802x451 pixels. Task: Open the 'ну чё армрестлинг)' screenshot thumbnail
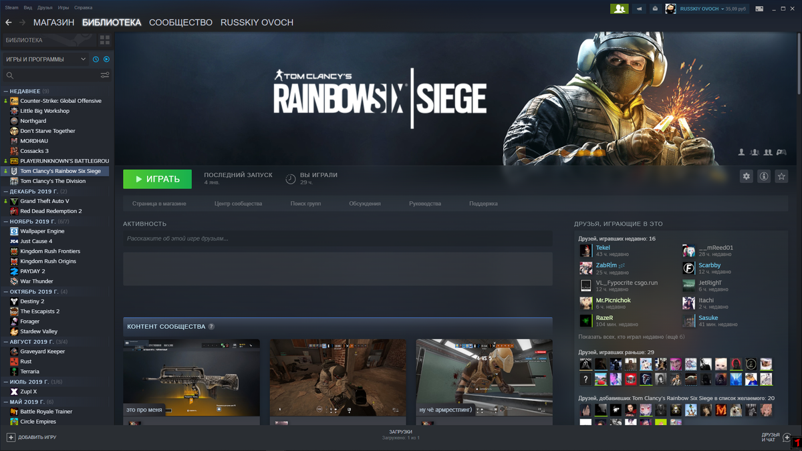click(x=484, y=377)
